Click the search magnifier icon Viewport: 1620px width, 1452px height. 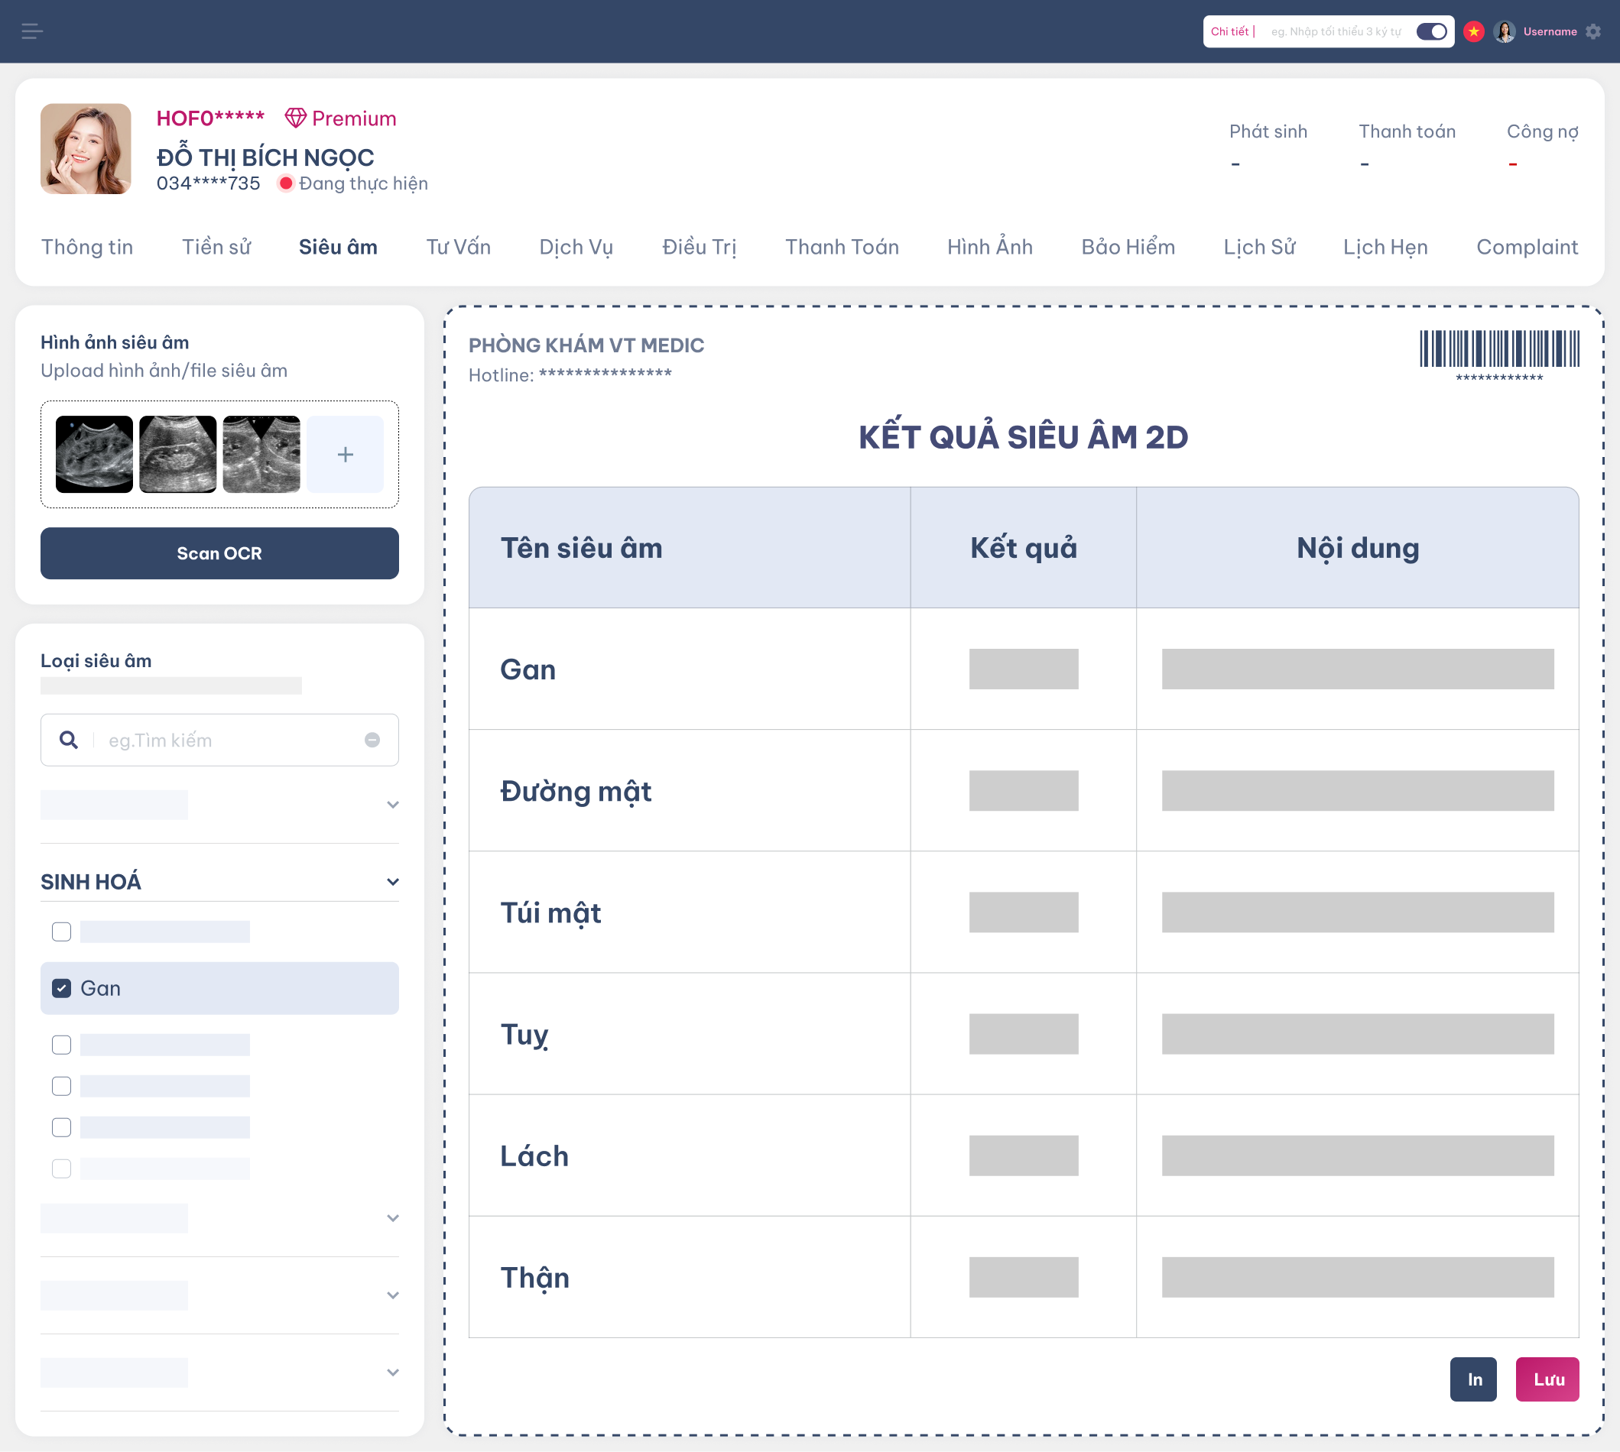(x=69, y=740)
